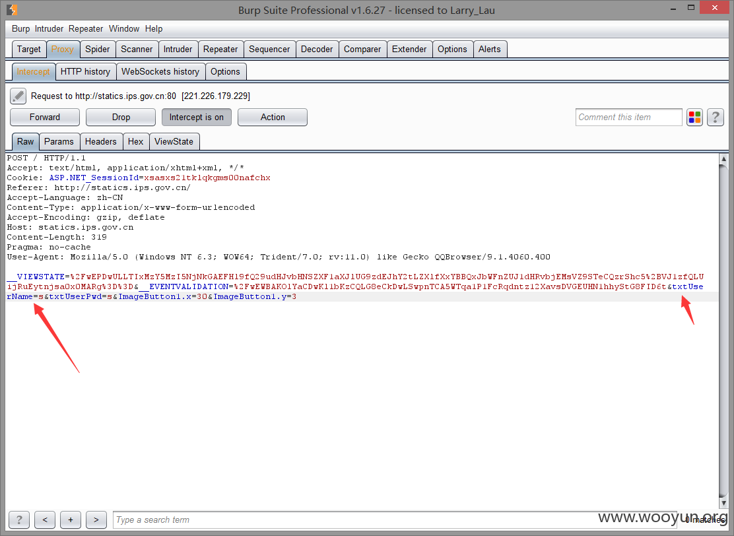The image size is (734, 536).
Task: Click the search term input field
Action: tap(395, 519)
